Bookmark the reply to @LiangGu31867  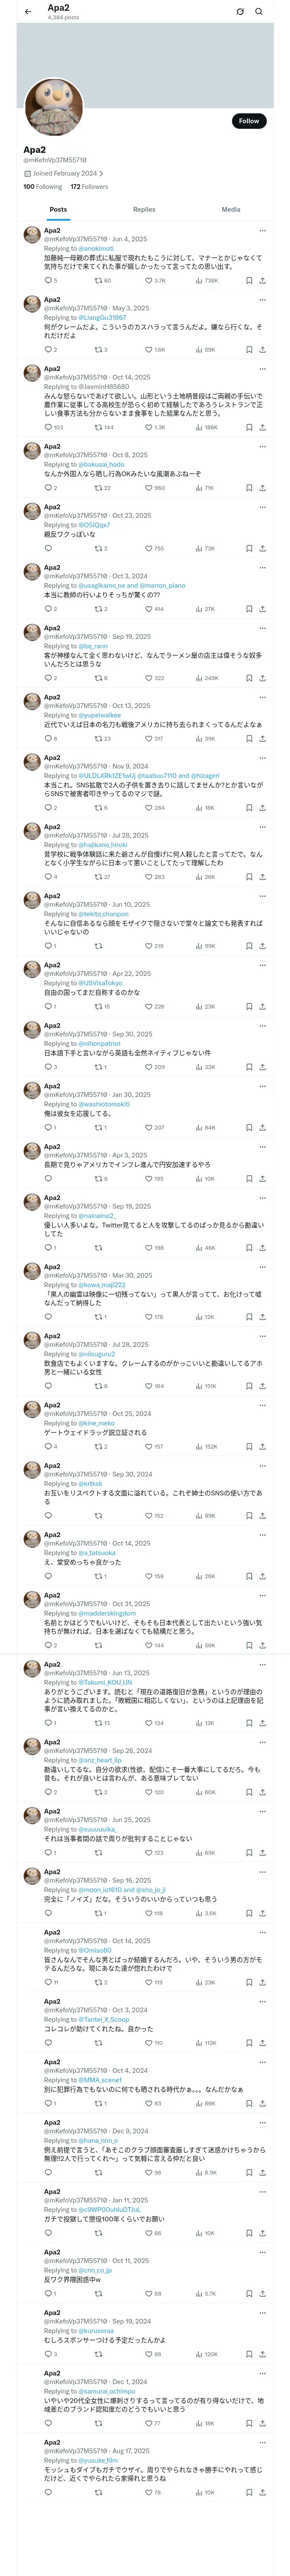[x=248, y=350]
